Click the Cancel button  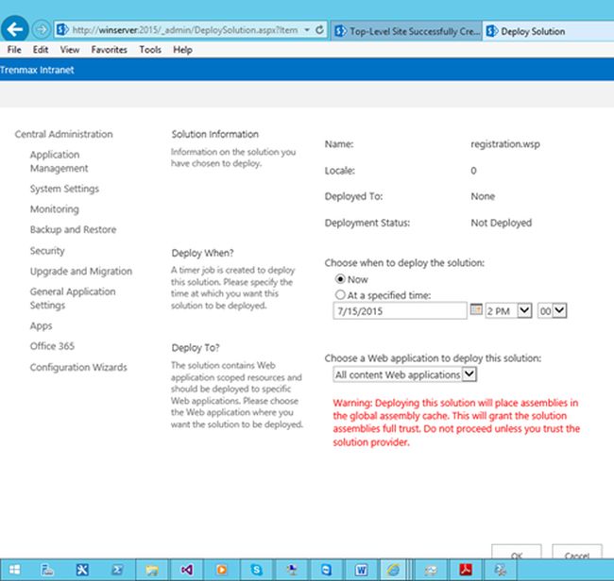pos(577,552)
